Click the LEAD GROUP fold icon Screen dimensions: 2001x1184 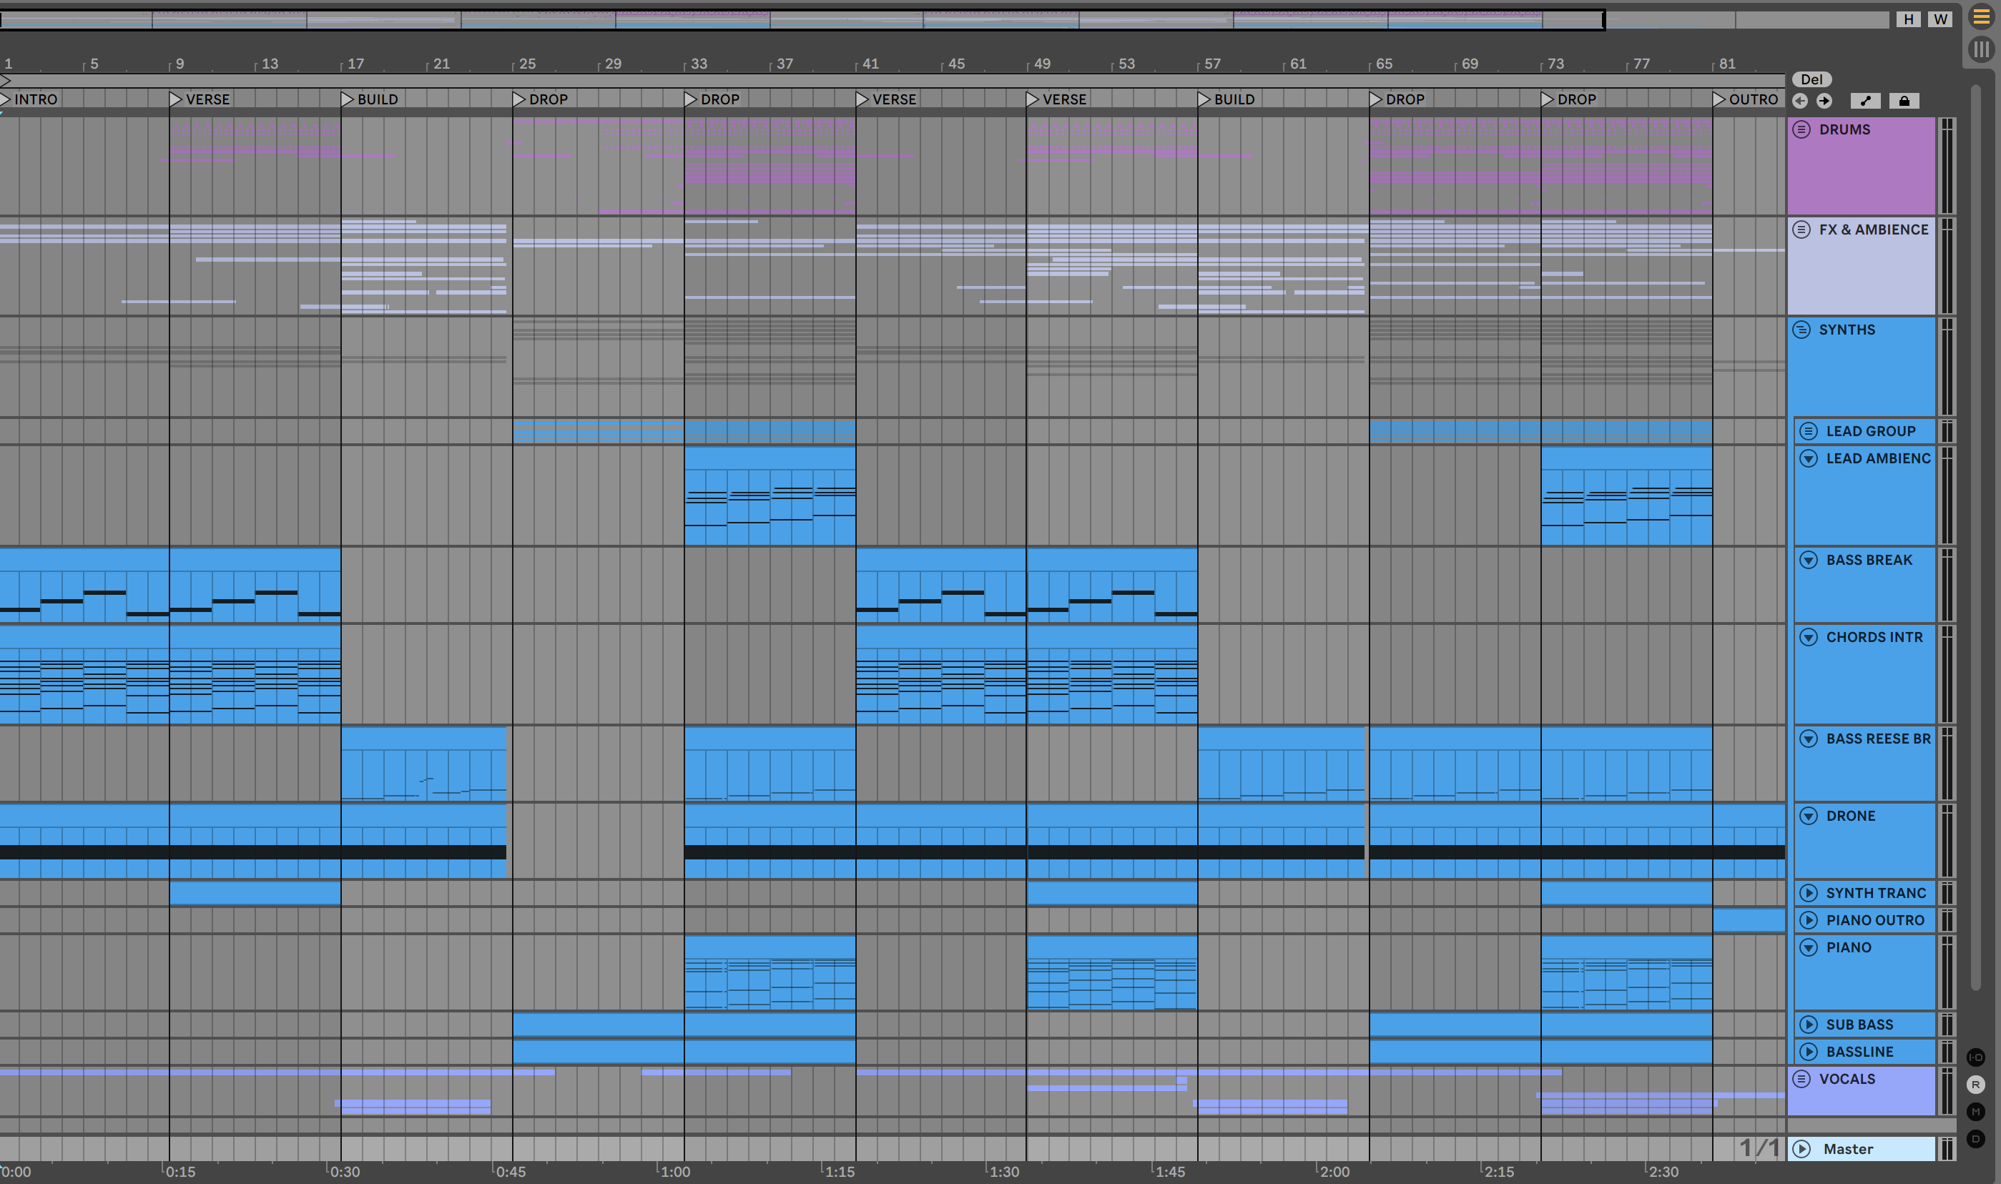coord(1809,431)
